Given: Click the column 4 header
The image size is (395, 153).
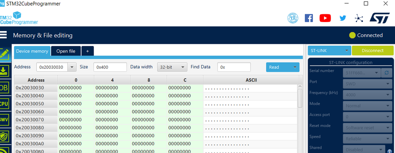Looking at the screenshot, I should [x=112, y=80].
